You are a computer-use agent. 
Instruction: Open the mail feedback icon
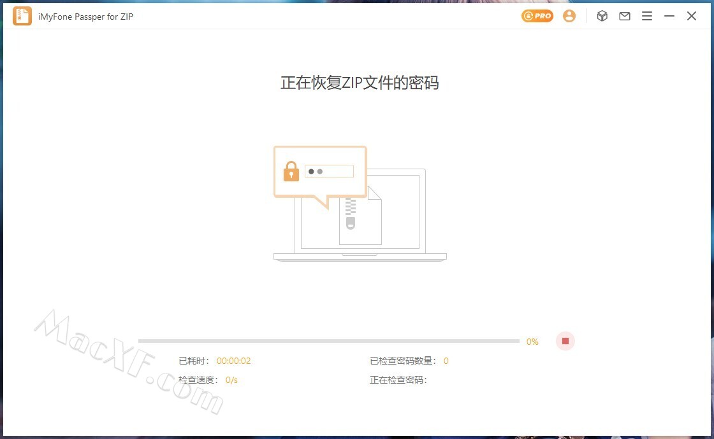tap(625, 16)
